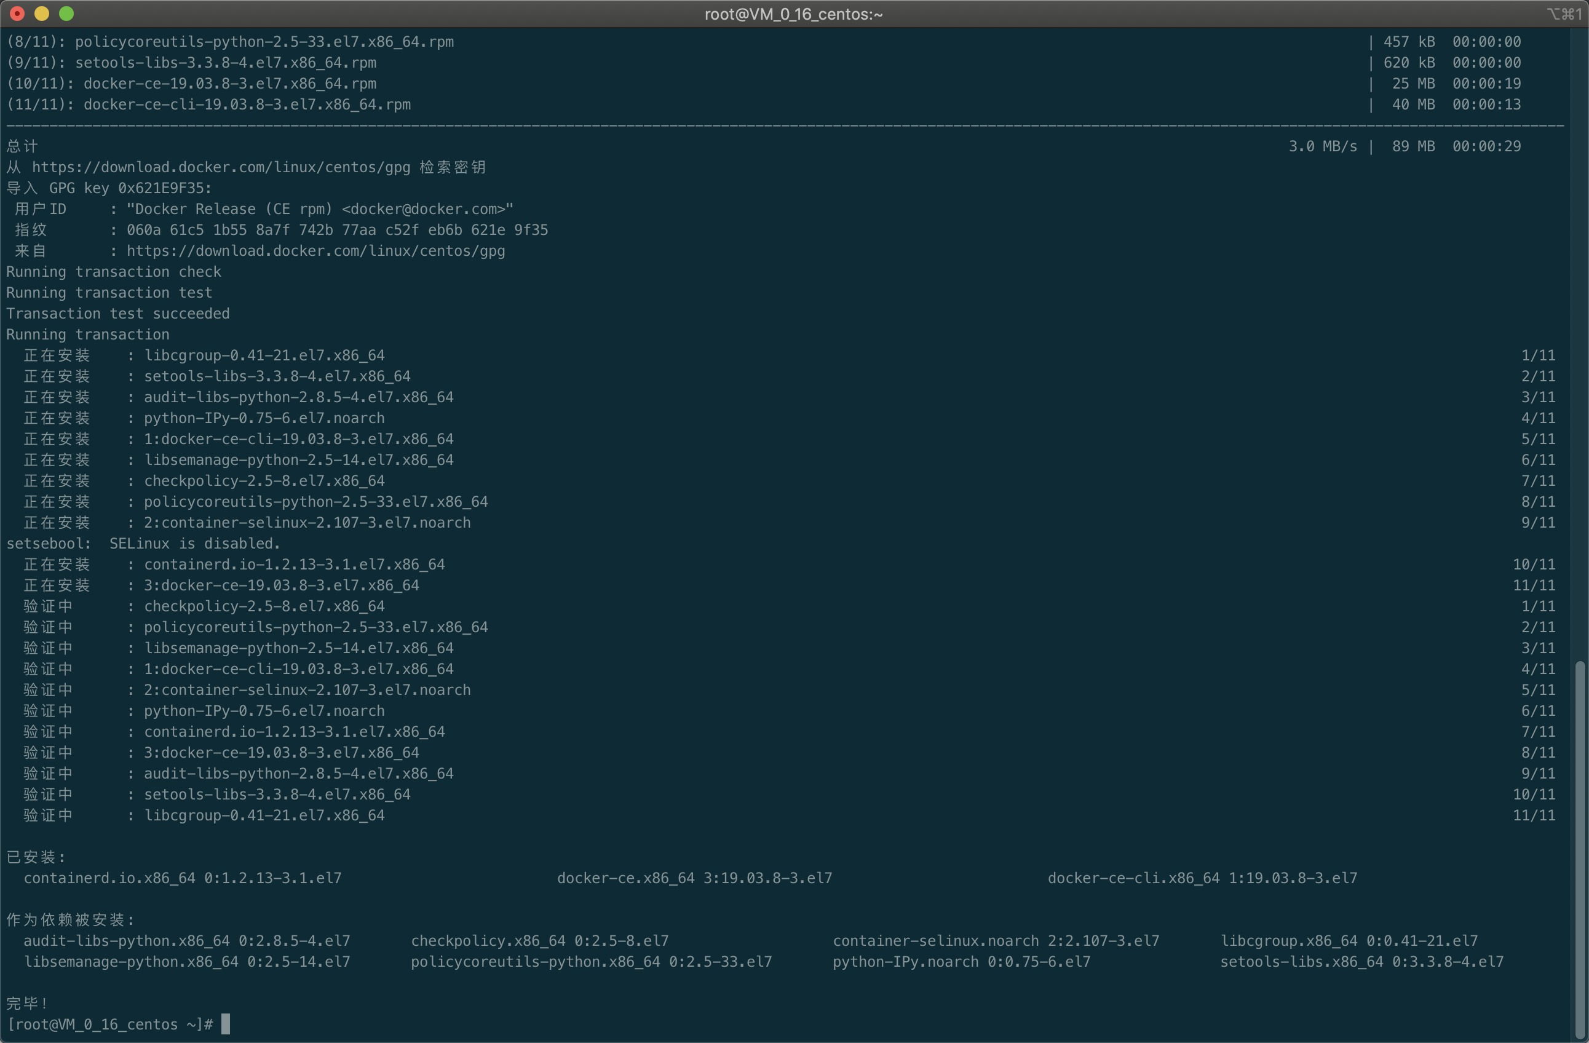Click the cursor block at the shell prompt
The width and height of the screenshot is (1589, 1043).
pos(226,1024)
